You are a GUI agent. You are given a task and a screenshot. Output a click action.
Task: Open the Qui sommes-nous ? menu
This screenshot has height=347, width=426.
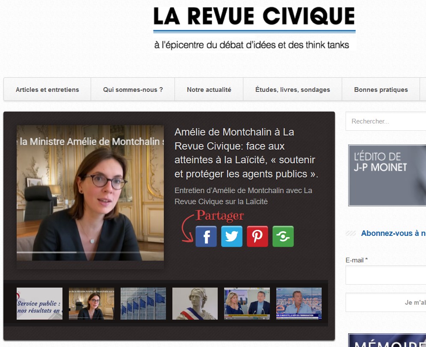(133, 89)
